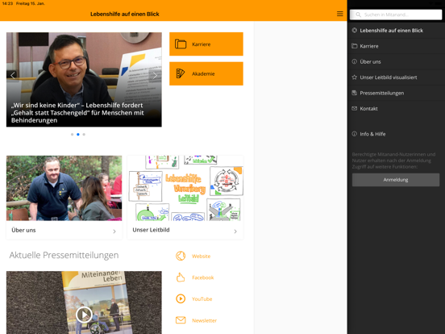Click the YouTube play-circle icon
The width and height of the screenshot is (445, 334).
(x=181, y=299)
